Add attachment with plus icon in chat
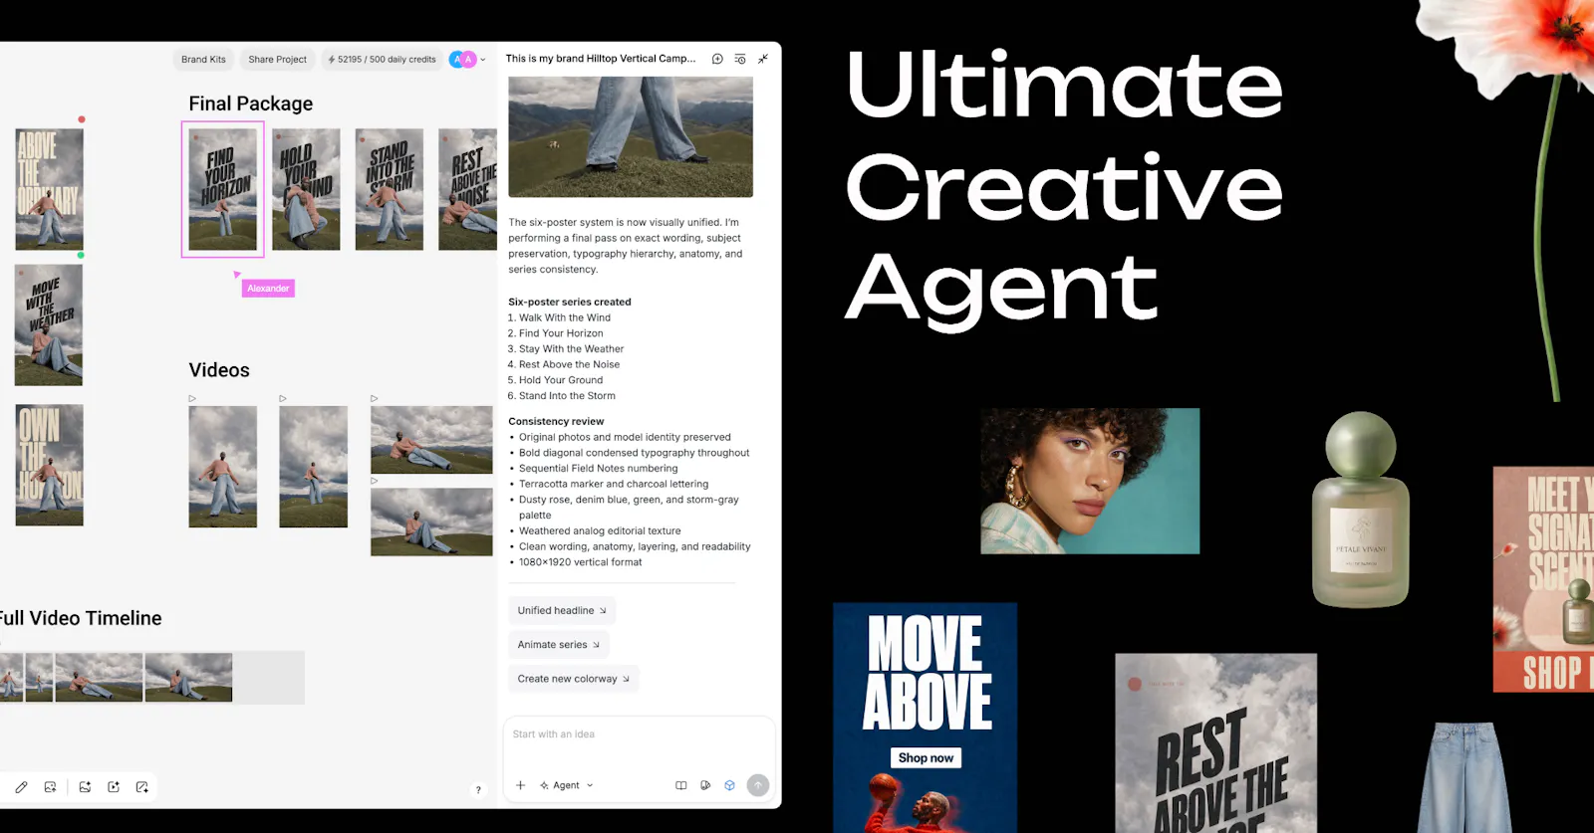The height and width of the screenshot is (833, 1594). (x=520, y=785)
